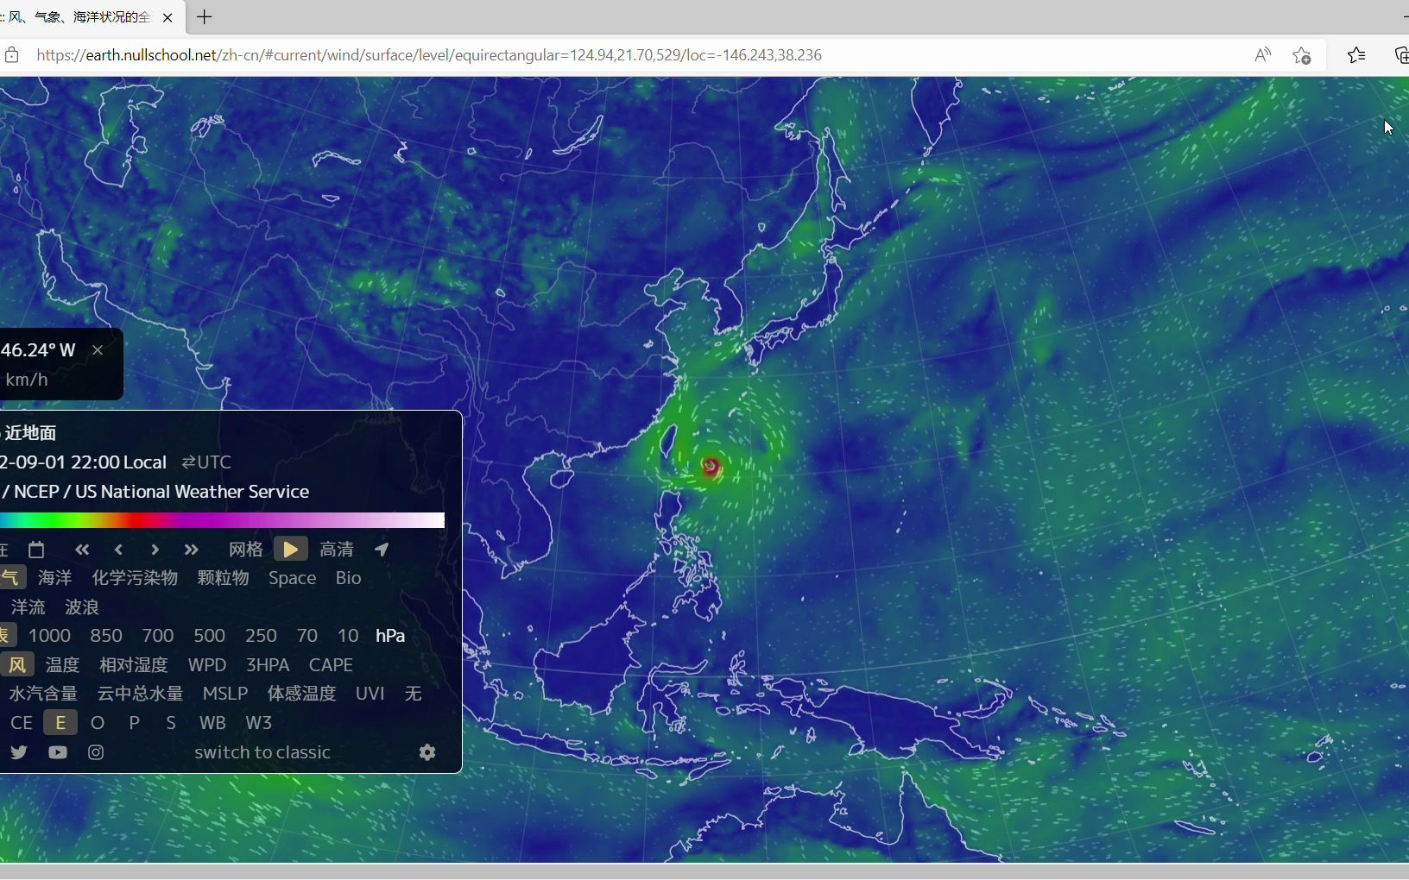1409x880 pixels.
Task: Open the settings gear in menu panel
Action: [x=427, y=752]
